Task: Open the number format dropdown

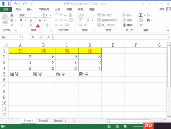Action: pyautogui.click(x=93, y=15)
